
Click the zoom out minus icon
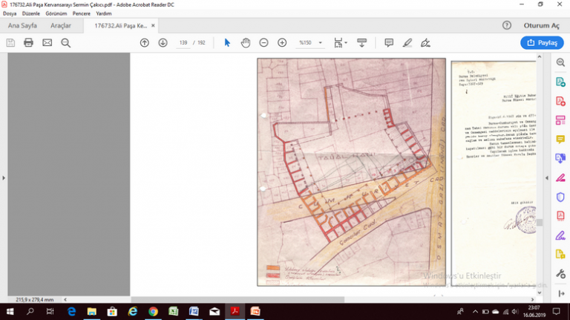click(263, 42)
